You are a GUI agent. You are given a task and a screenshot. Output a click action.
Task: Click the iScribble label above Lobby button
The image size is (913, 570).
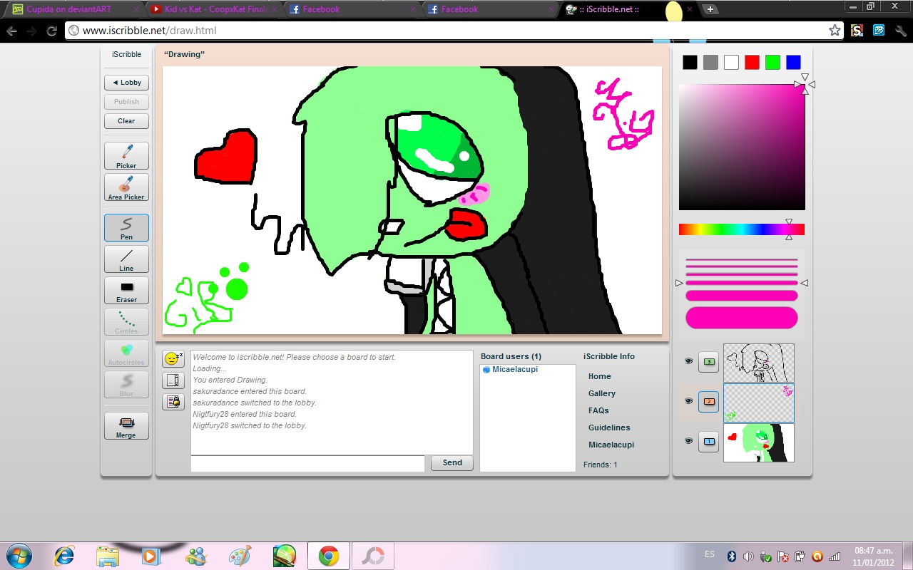[126, 54]
